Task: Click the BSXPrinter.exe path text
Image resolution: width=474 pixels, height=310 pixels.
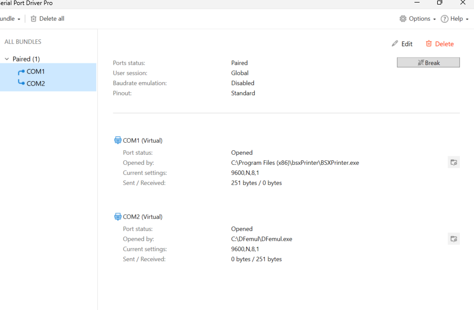Action: [295, 162]
